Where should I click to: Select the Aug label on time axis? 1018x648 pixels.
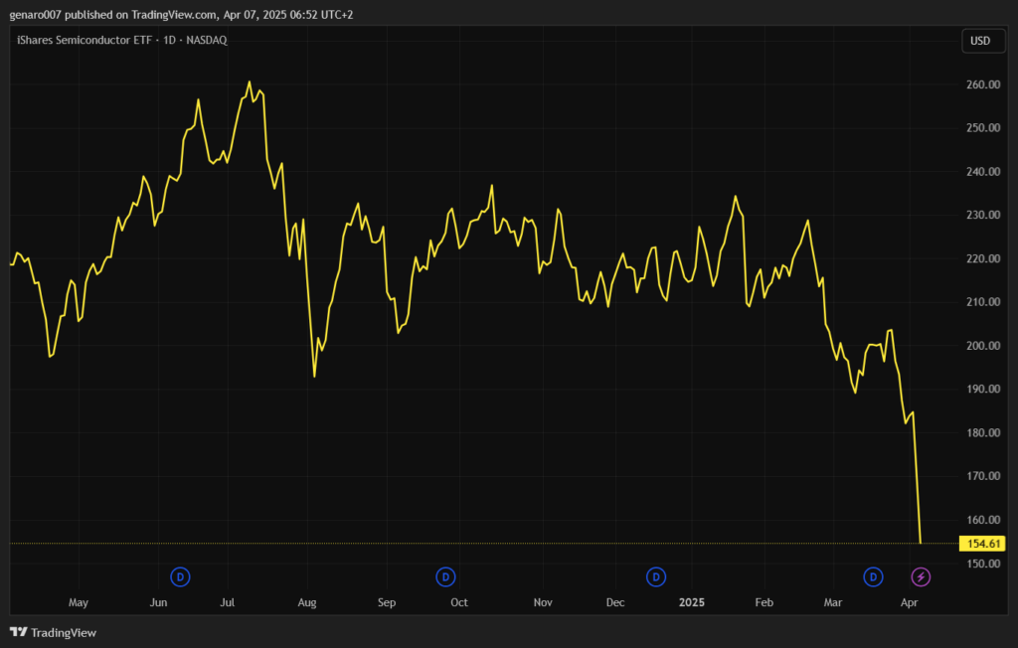[x=307, y=602]
